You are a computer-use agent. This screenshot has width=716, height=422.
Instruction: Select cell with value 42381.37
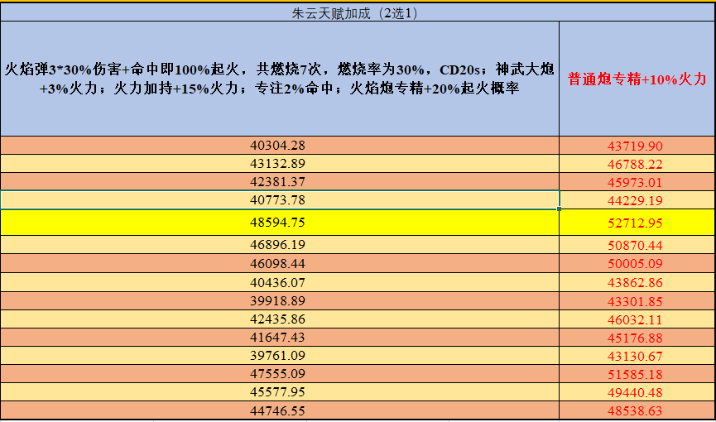(280, 182)
